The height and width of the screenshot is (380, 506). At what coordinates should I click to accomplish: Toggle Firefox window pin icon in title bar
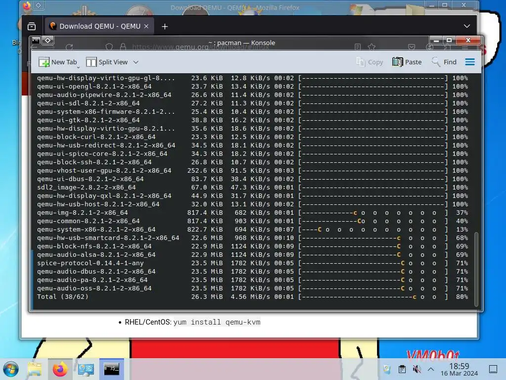pyautogui.click(x=38, y=5)
